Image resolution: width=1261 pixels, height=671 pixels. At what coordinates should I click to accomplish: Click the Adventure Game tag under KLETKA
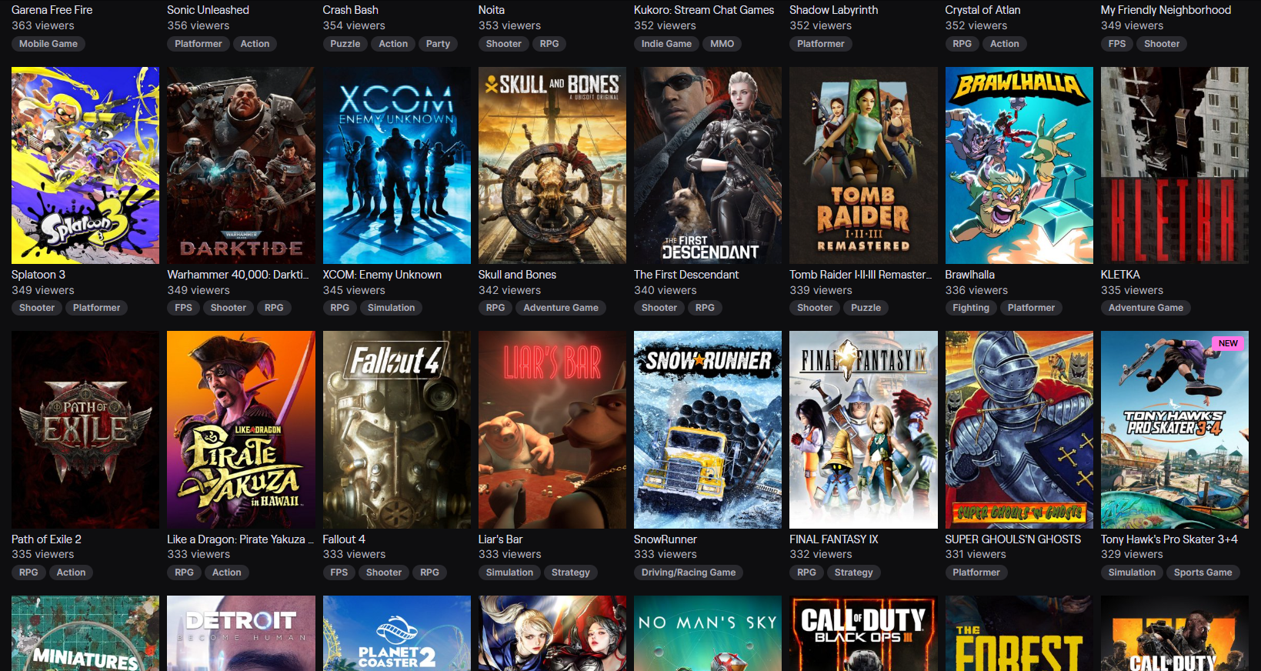click(1146, 308)
